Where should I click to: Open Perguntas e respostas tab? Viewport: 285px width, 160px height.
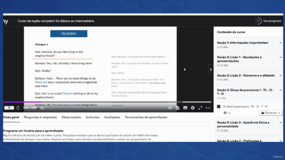(41, 117)
